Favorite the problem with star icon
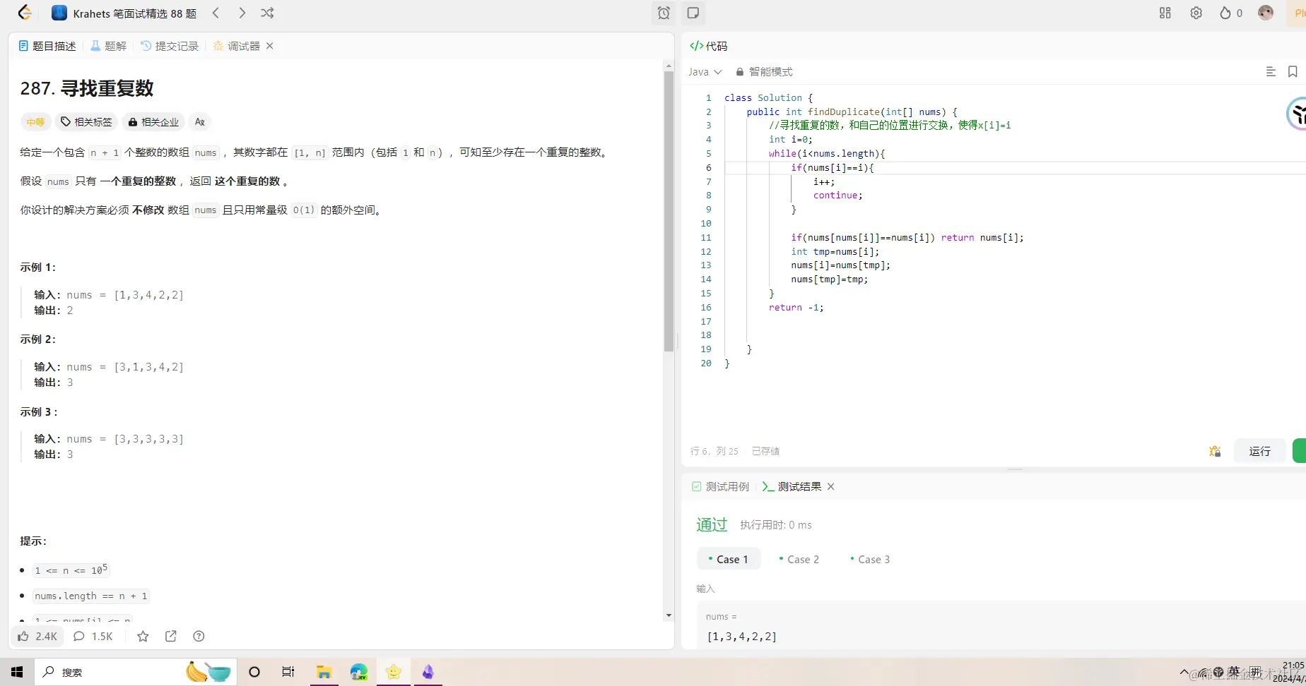The width and height of the screenshot is (1306, 686). point(143,637)
